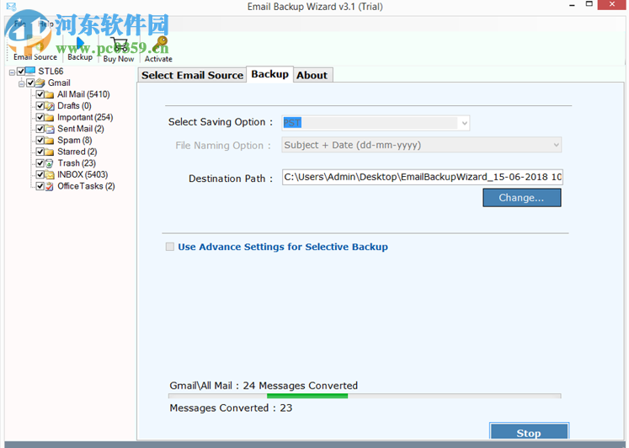The height and width of the screenshot is (448, 629).
Task: Open the Select Saving Option dropdown
Action: point(465,123)
